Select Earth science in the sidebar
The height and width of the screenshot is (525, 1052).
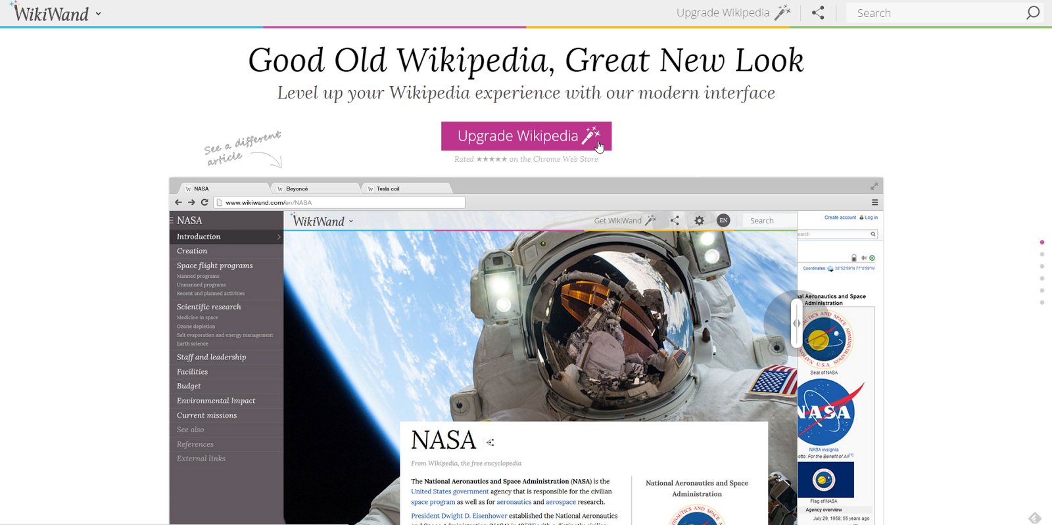[193, 344]
